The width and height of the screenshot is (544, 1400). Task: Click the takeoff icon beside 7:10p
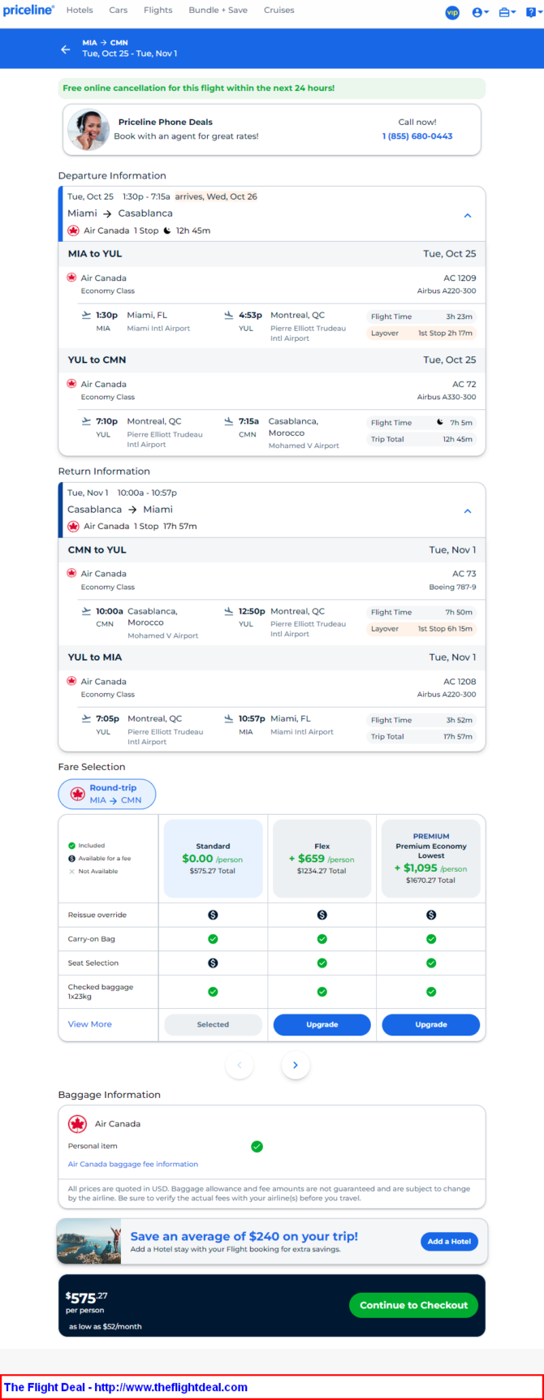pos(86,421)
